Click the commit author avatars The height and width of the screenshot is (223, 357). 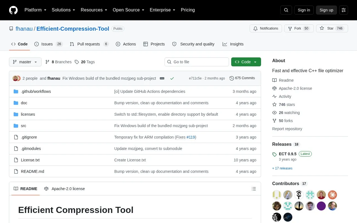(x=16, y=78)
